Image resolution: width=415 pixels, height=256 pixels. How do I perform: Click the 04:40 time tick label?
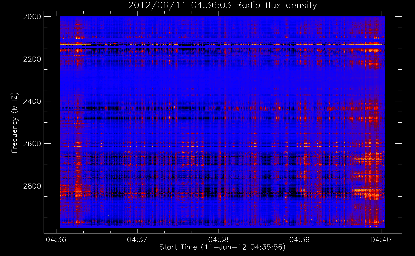pyautogui.click(x=381, y=240)
